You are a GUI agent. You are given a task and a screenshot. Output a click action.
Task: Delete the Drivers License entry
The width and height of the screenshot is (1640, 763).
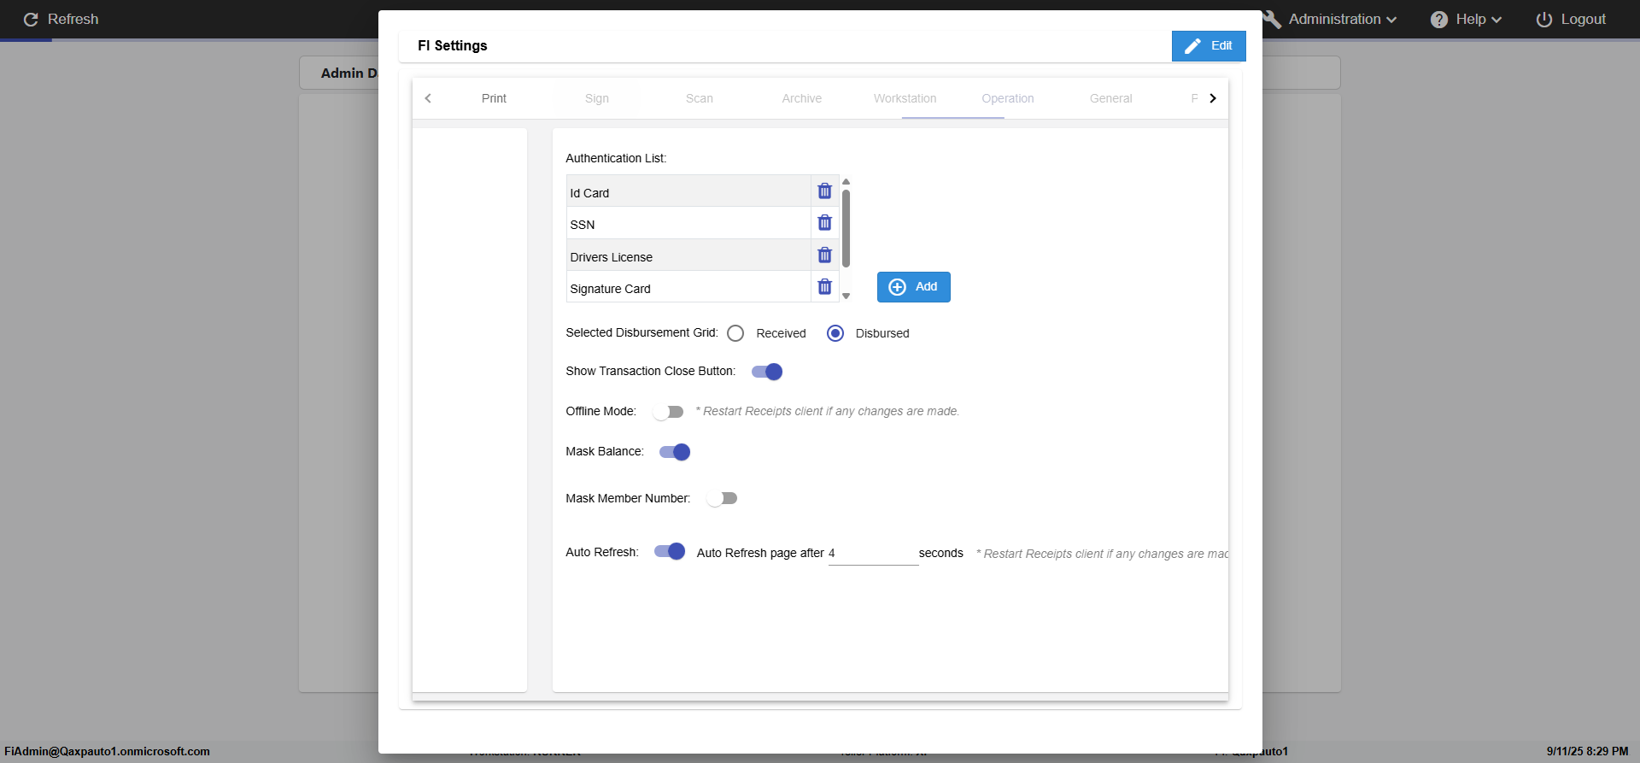pos(824,255)
